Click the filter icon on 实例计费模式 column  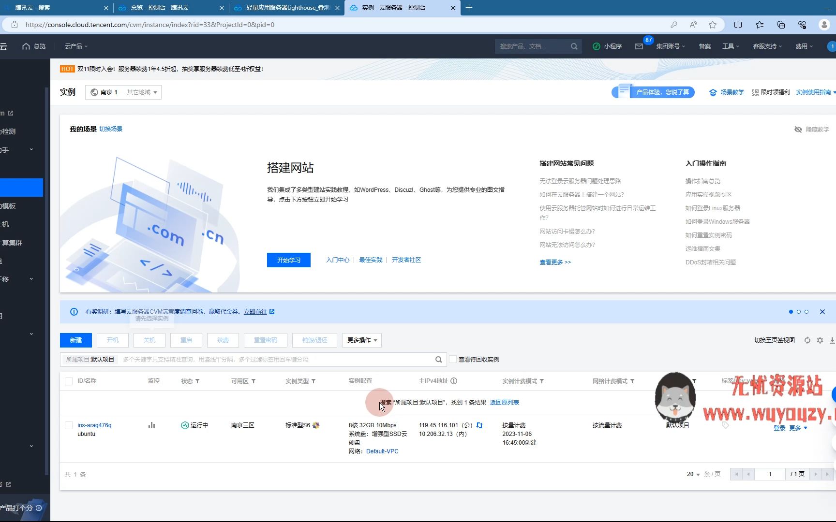(542, 381)
